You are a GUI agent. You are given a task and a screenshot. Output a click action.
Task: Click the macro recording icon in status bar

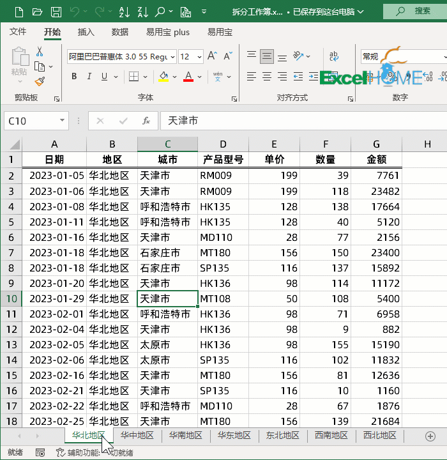coord(40,453)
